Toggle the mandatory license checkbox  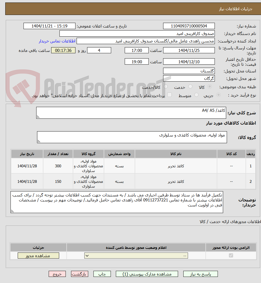[231, 255]
